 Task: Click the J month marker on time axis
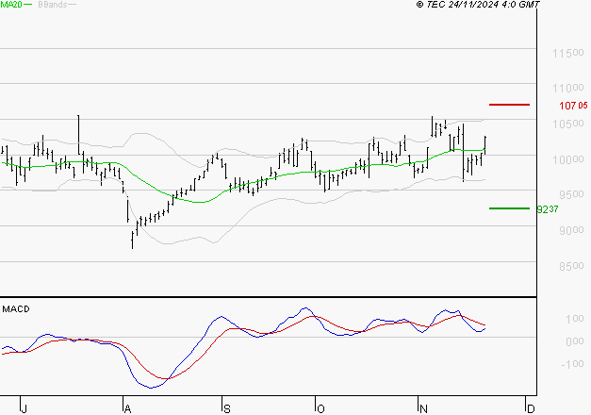[x=24, y=409]
